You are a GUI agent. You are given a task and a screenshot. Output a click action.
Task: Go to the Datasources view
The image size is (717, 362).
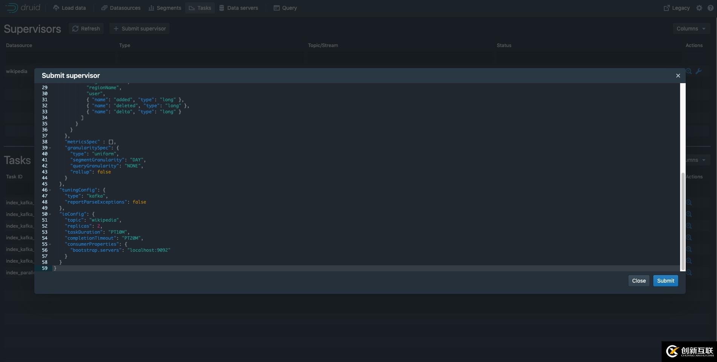click(121, 8)
